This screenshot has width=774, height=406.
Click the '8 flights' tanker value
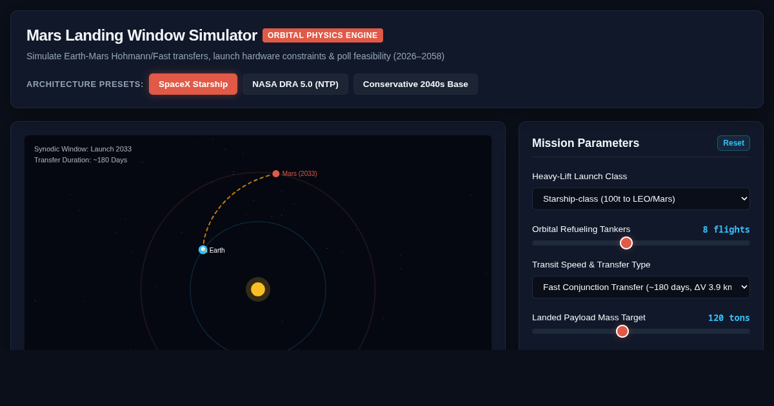click(x=726, y=229)
